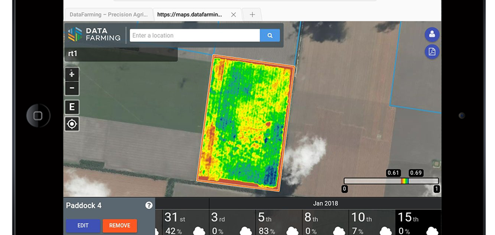495x235 pixels.
Task: Select the 8th date tile
Action: [x=326, y=222]
